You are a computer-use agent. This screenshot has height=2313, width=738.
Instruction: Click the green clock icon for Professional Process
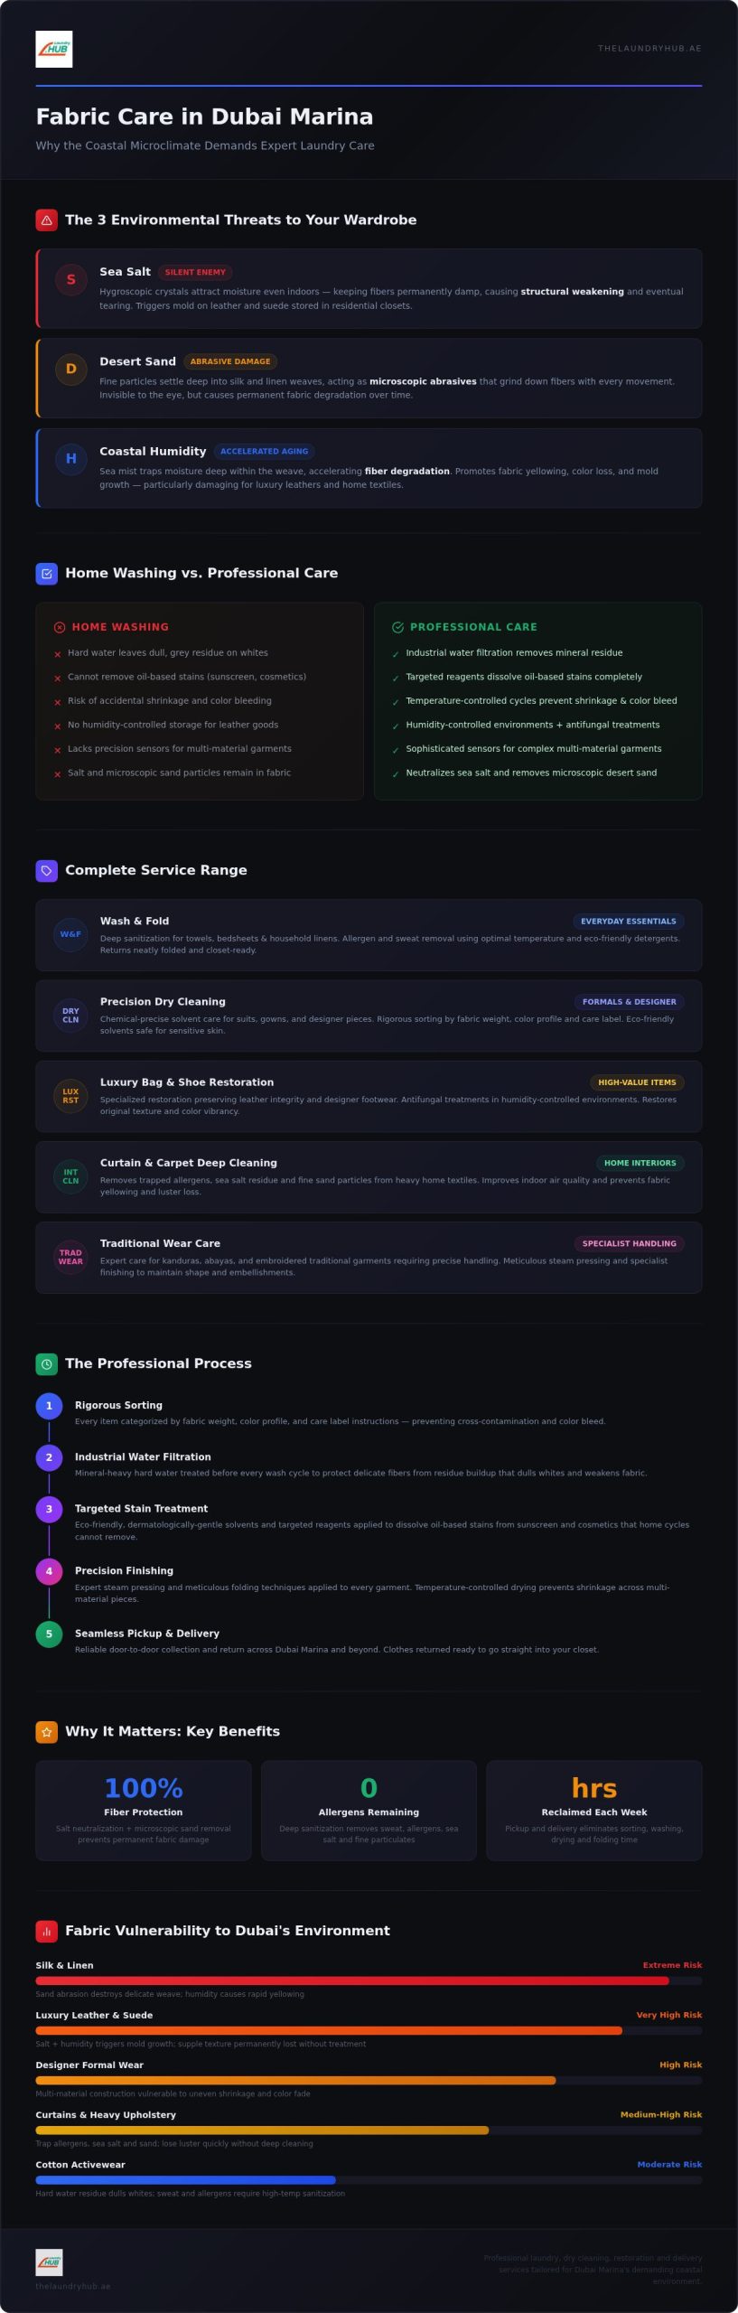47,1364
